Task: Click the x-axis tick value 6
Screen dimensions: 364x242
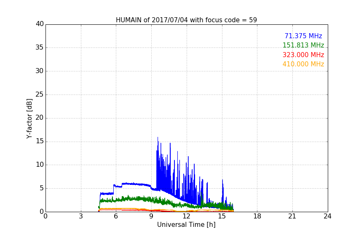Action: tap(116, 216)
